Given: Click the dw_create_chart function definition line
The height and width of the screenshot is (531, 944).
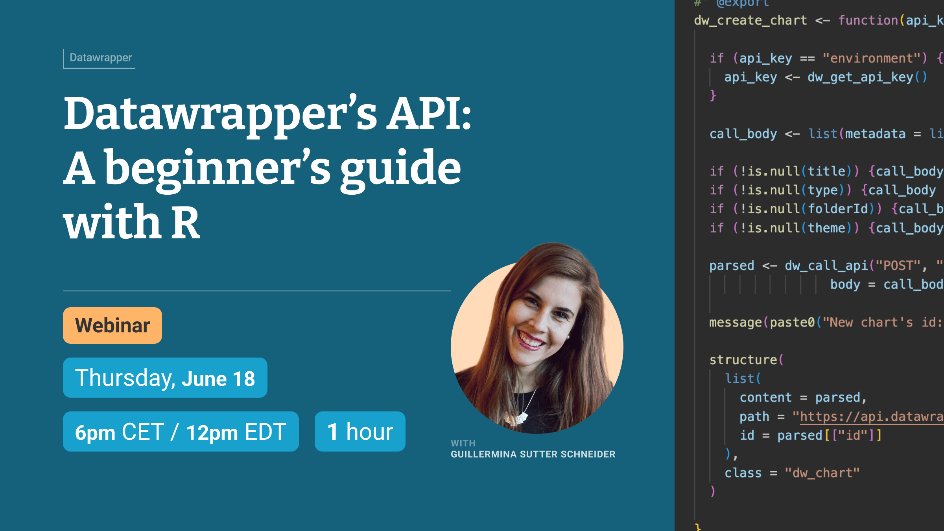Looking at the screenshot, I should pos(819,20).
